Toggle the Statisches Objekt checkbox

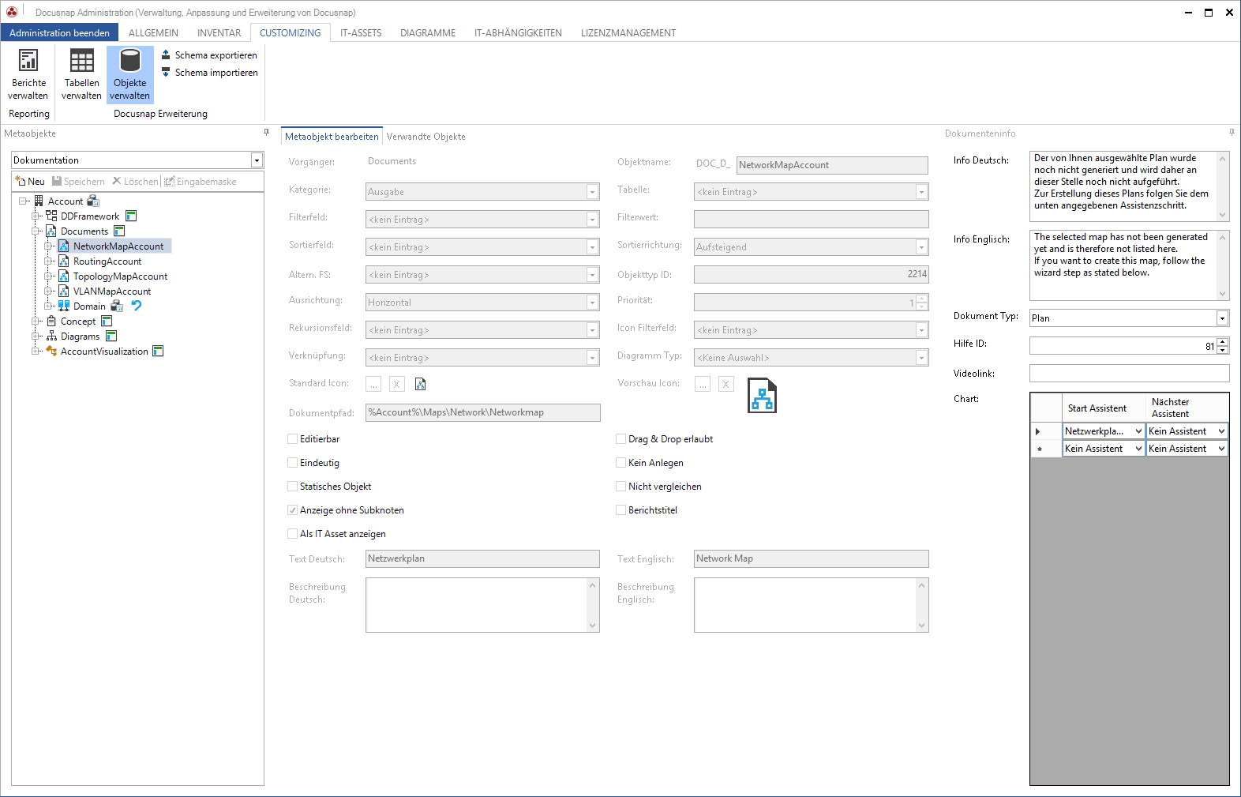click(293, 487)
